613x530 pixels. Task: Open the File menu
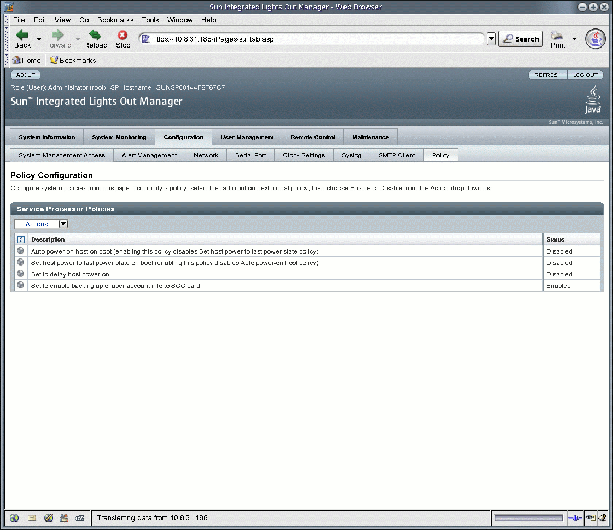click(x=19, y=20)
